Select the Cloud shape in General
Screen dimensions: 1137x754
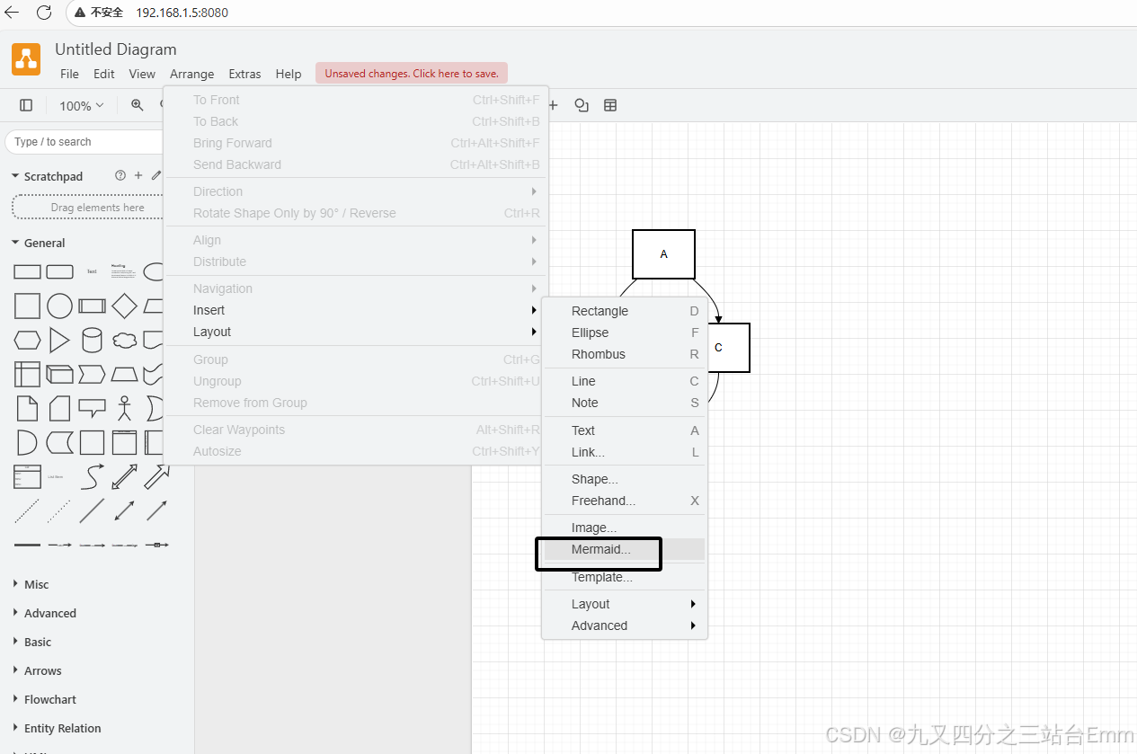[124, 341]
